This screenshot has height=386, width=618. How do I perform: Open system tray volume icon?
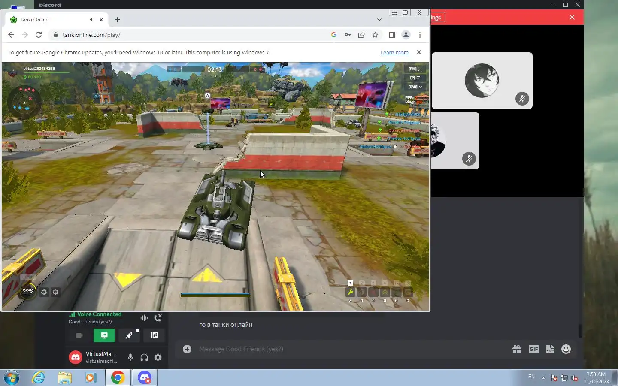tap(575, 378)
